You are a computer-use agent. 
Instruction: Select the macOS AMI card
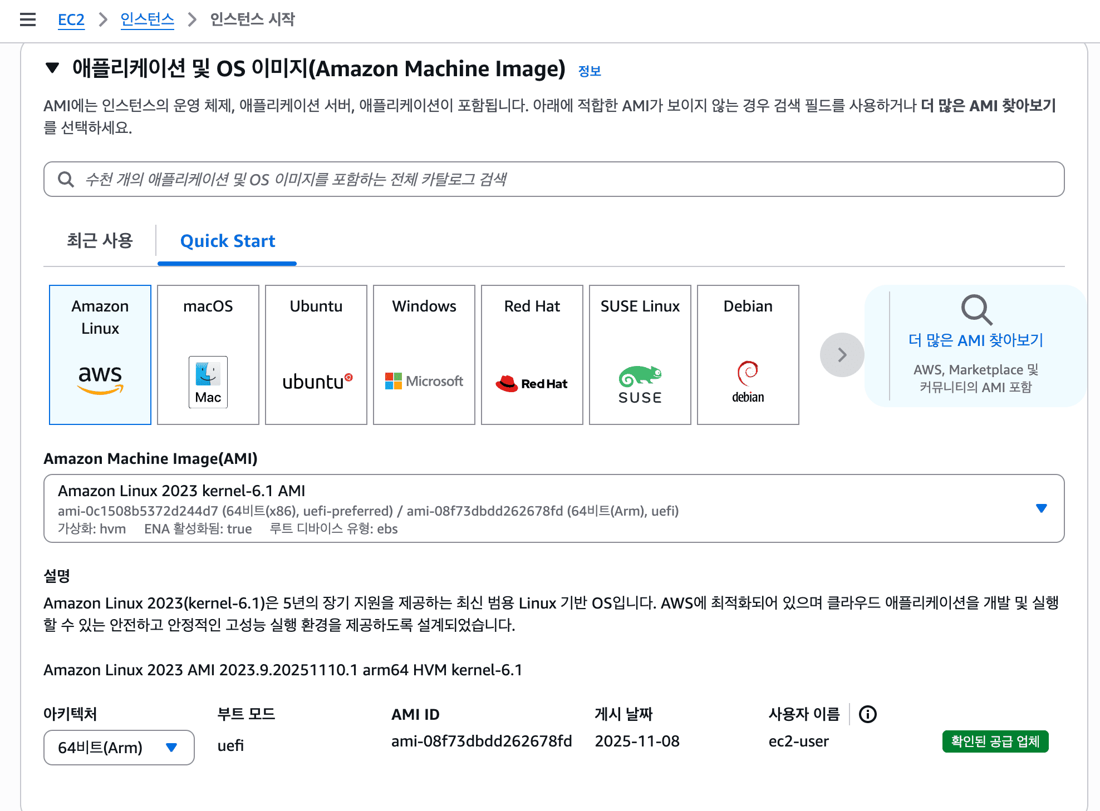pyautogui.click(x=208, y=354)
